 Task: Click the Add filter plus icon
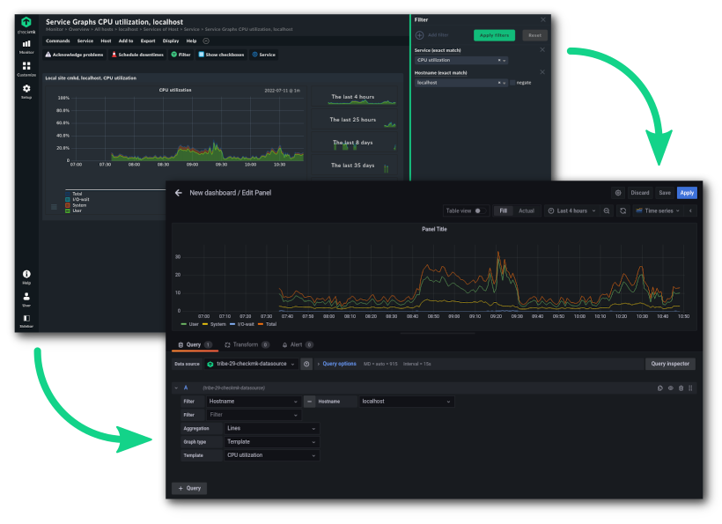pyautogui.click(x=419, y=35)
